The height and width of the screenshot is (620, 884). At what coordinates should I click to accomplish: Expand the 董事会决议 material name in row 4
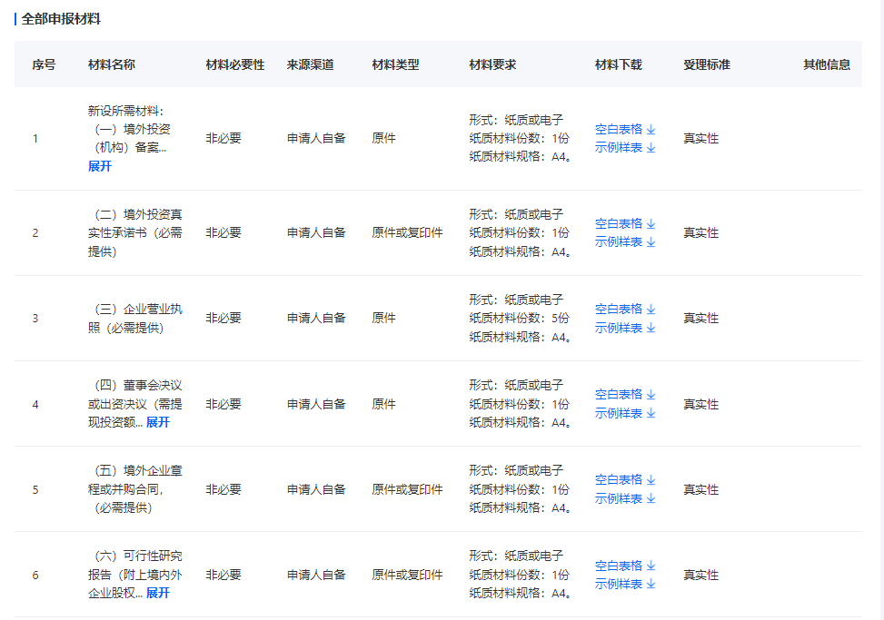click(158, 422)
